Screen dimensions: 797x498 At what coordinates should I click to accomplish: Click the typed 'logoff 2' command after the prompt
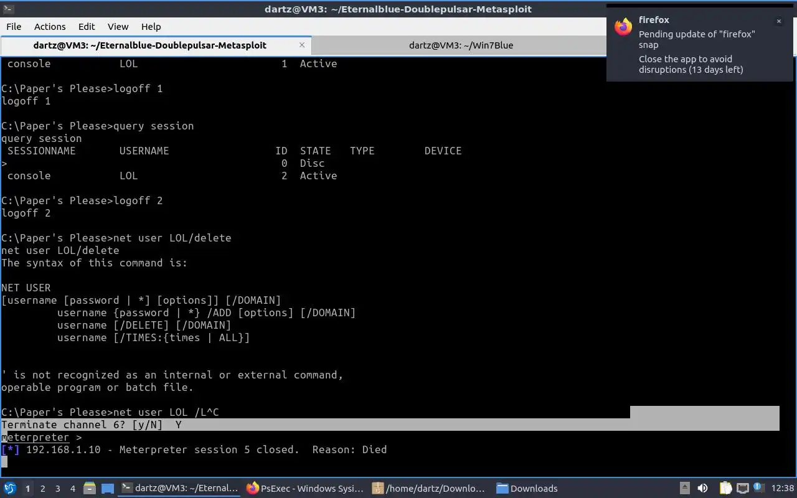(138, 201)
